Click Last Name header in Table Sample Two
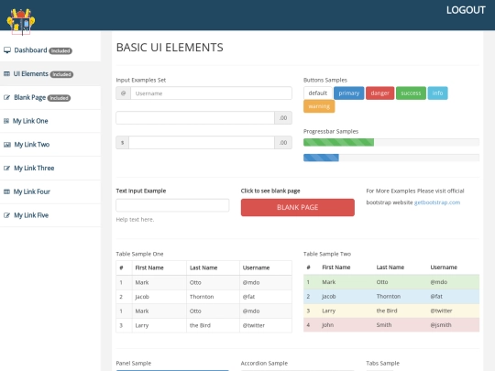 point(390,267)
